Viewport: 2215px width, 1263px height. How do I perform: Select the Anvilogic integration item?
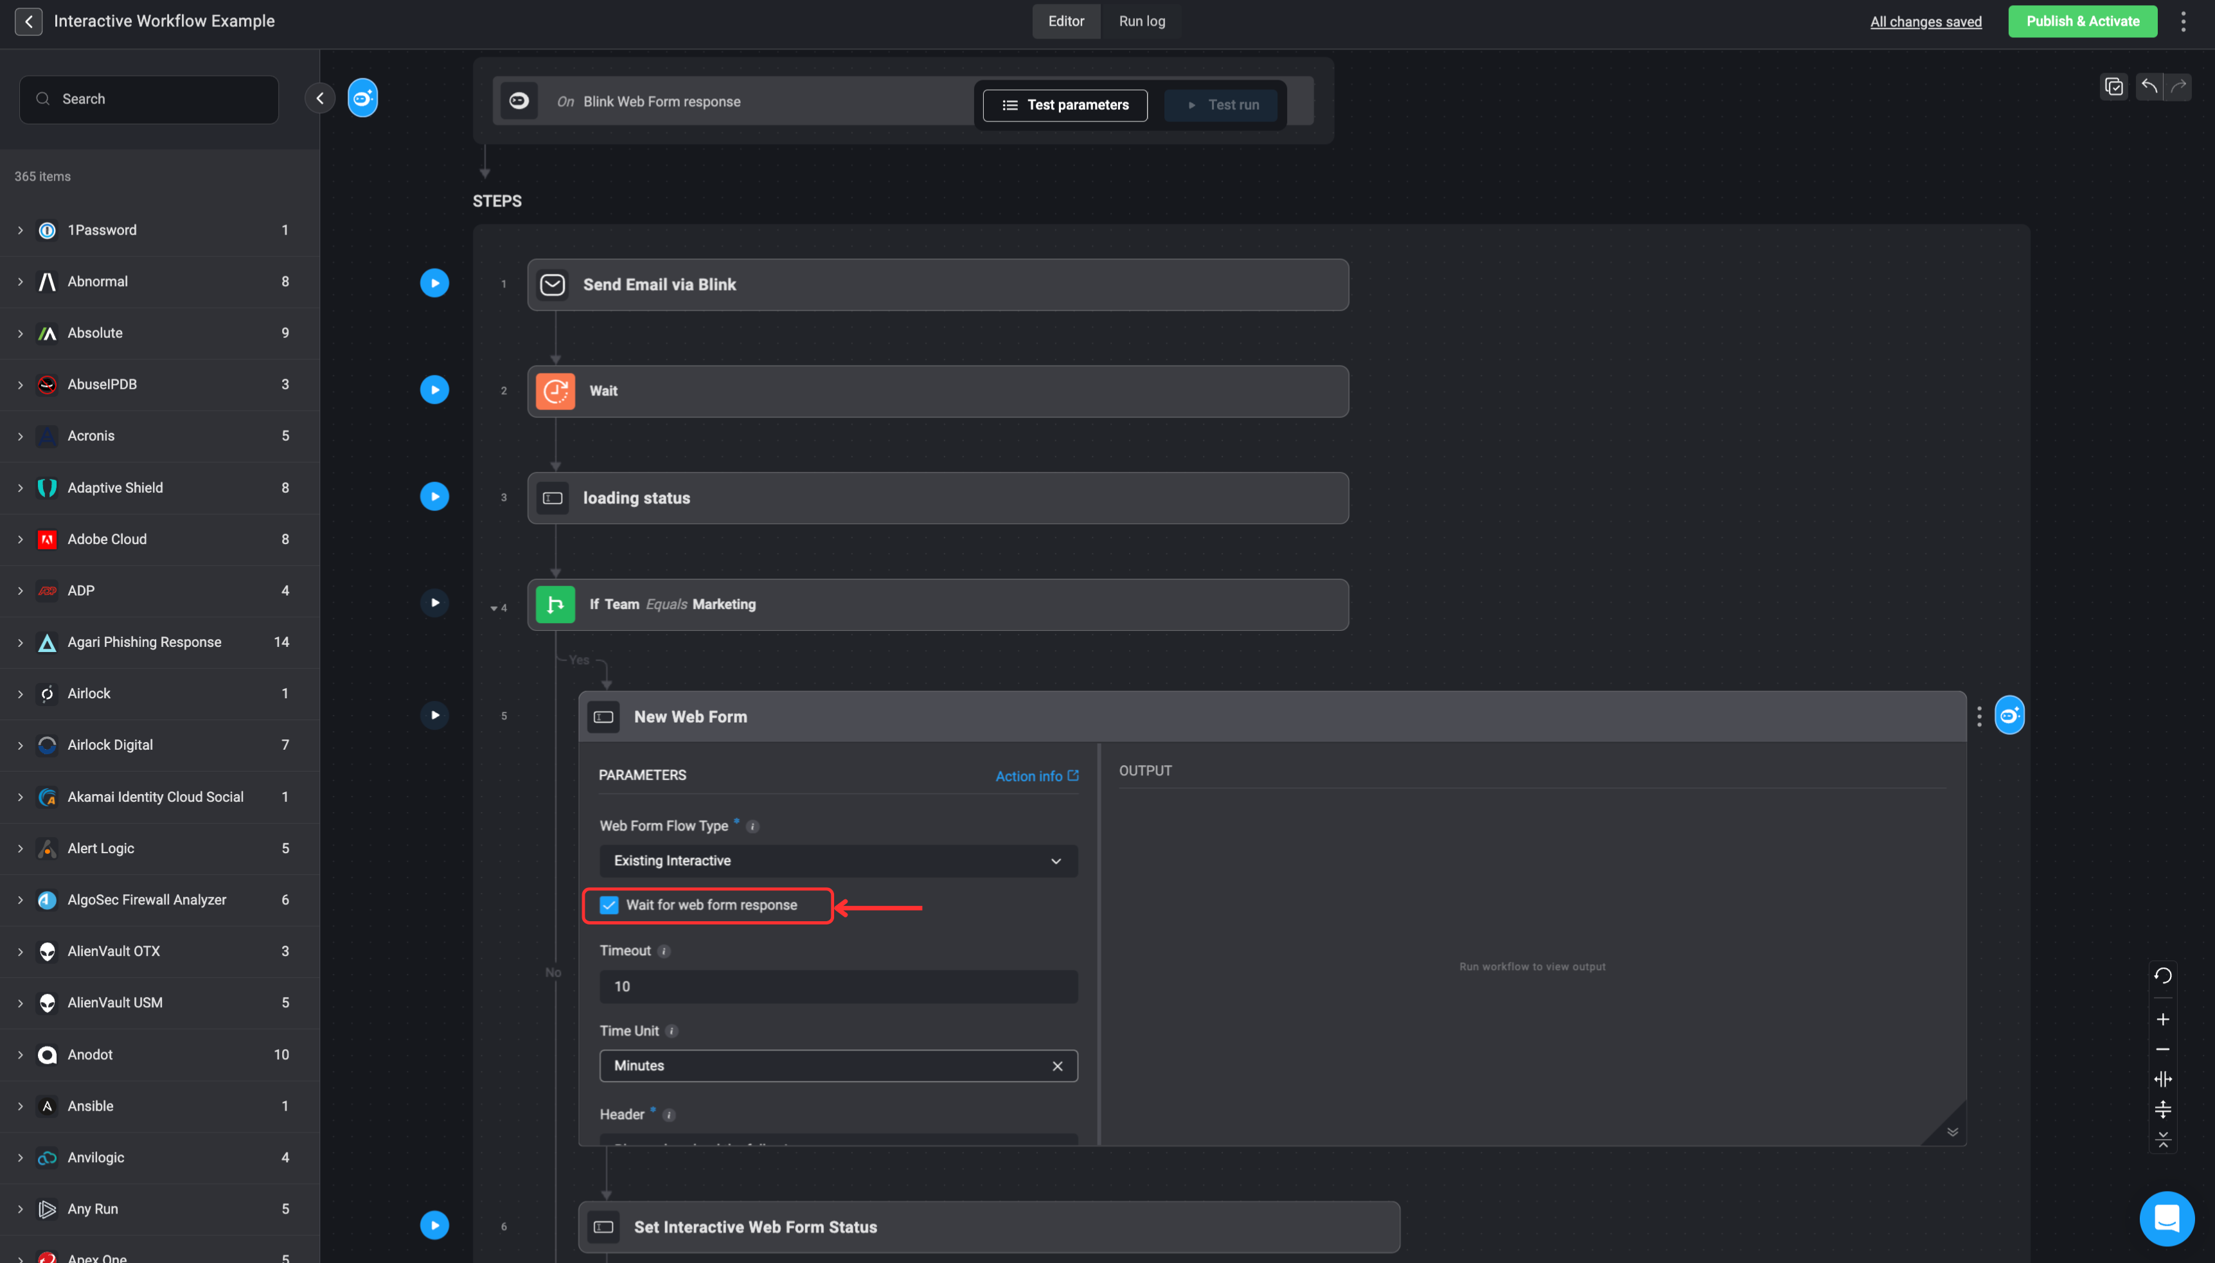(x=159, y=1157)
